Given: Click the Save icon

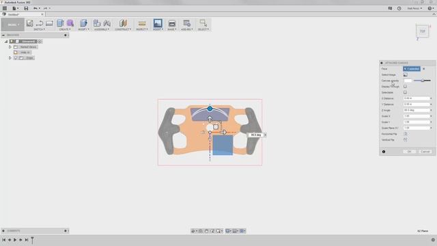Looking at the screenshot, I should coord(26,8).
